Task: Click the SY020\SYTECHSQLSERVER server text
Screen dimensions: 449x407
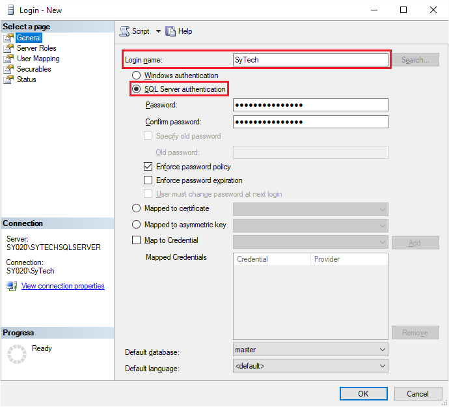Action: (53, 247)
